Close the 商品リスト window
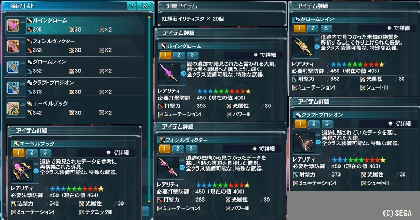 (144, 6)
